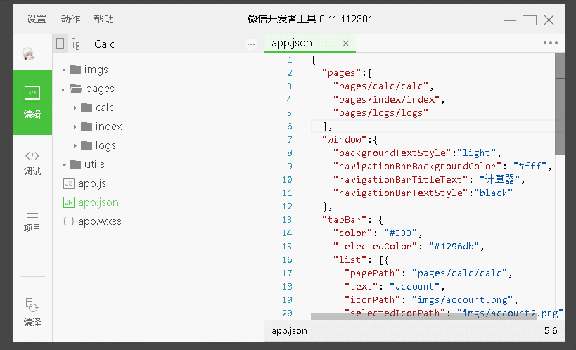Click the user avatar icon
This screenshot has width=576, height=350.
pos(28,54)
